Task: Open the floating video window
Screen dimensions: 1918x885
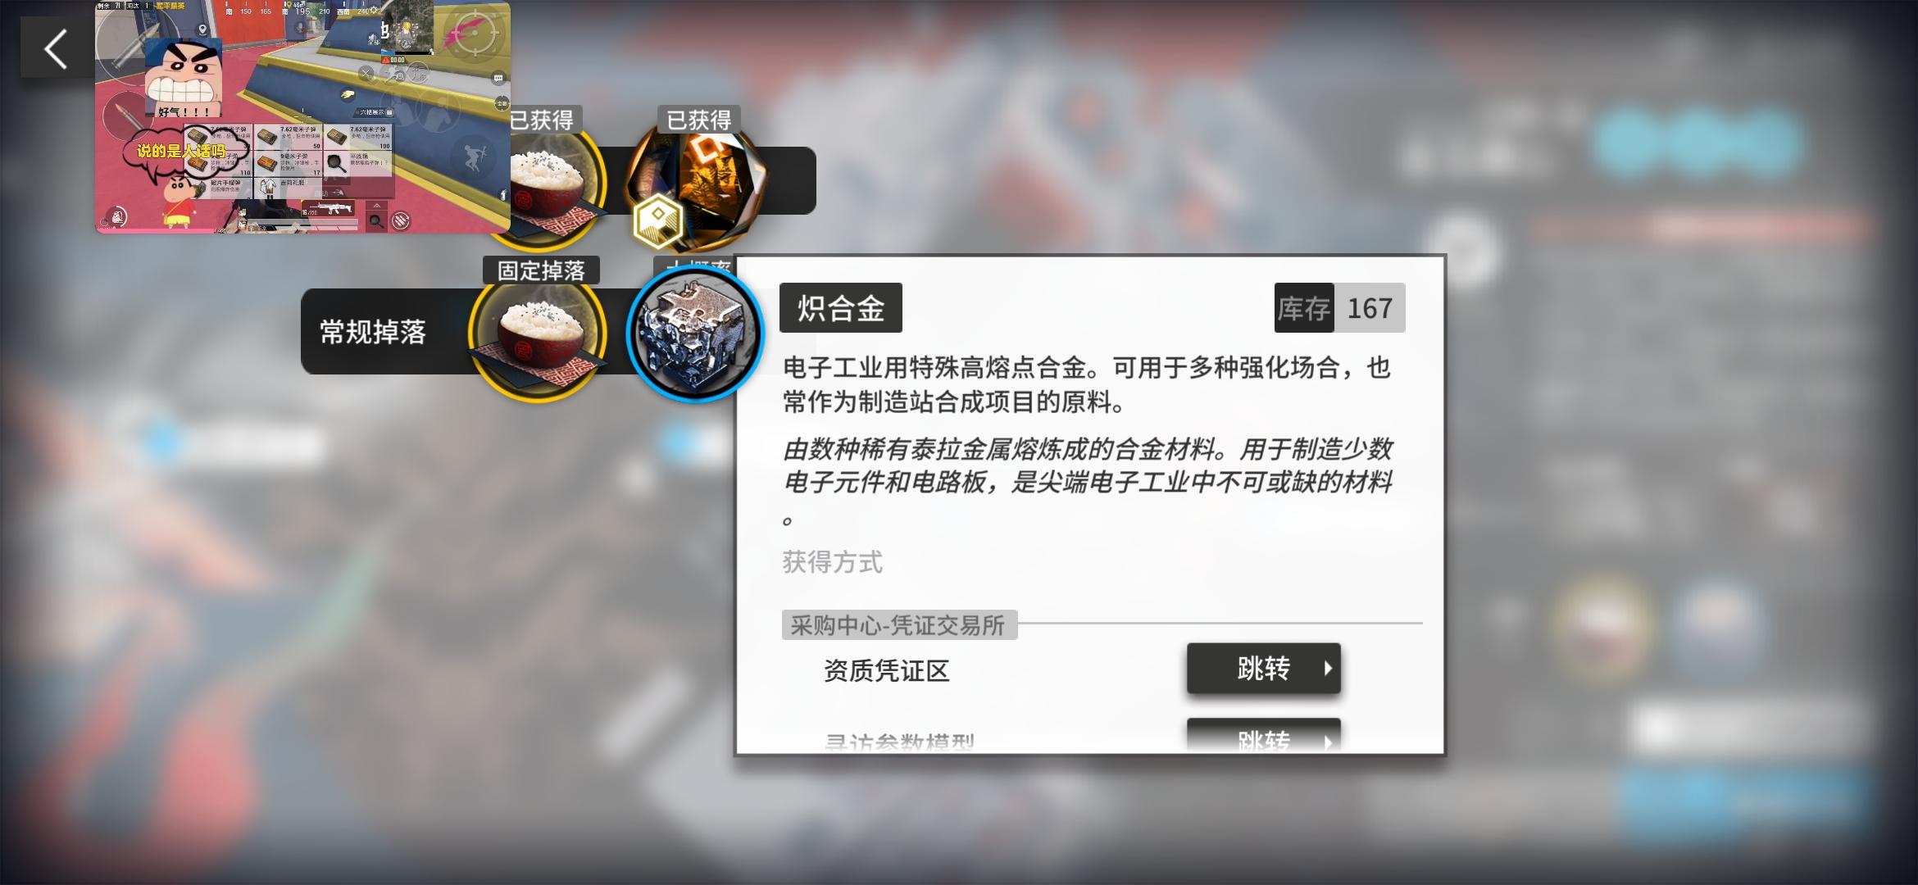Action: [302, 117]
